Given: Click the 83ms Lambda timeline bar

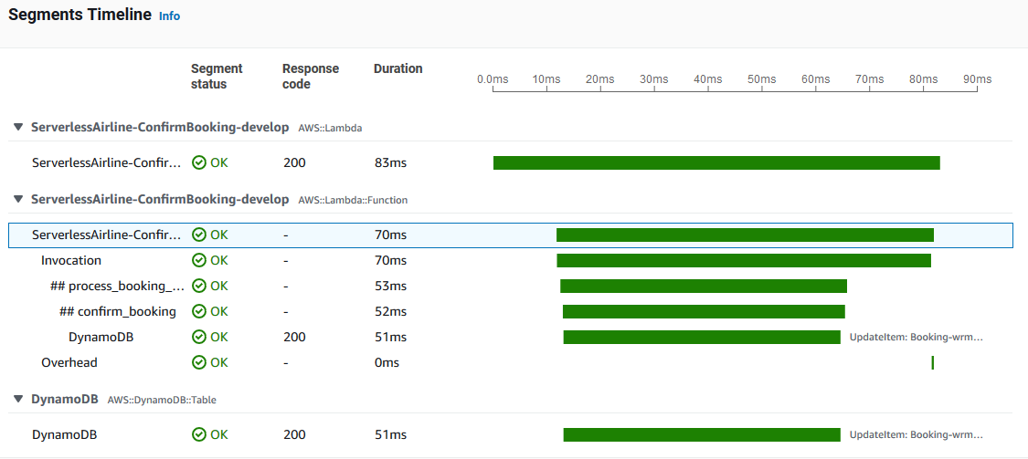Looking at the screenshot, I should pos(716,162).
